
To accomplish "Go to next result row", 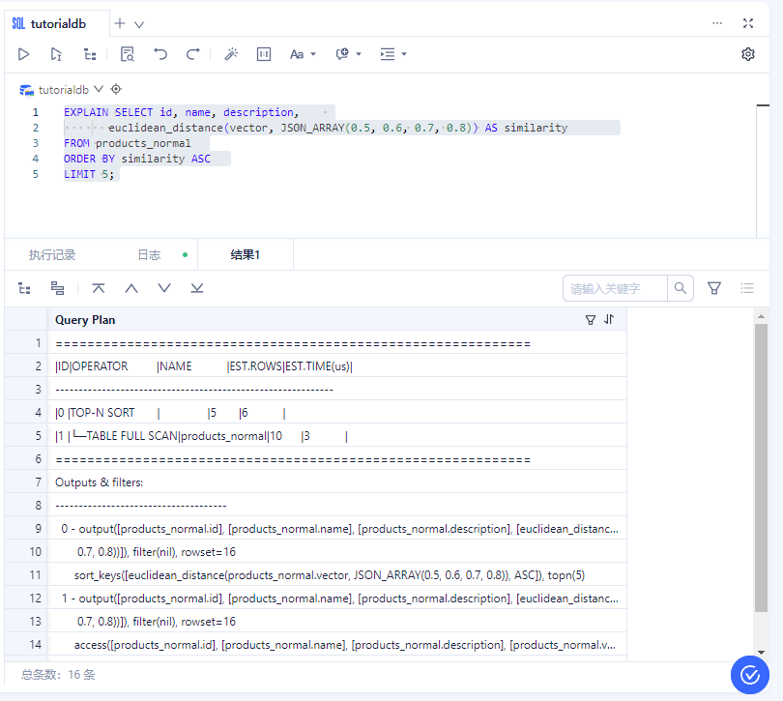I will [x=164, y=288].
